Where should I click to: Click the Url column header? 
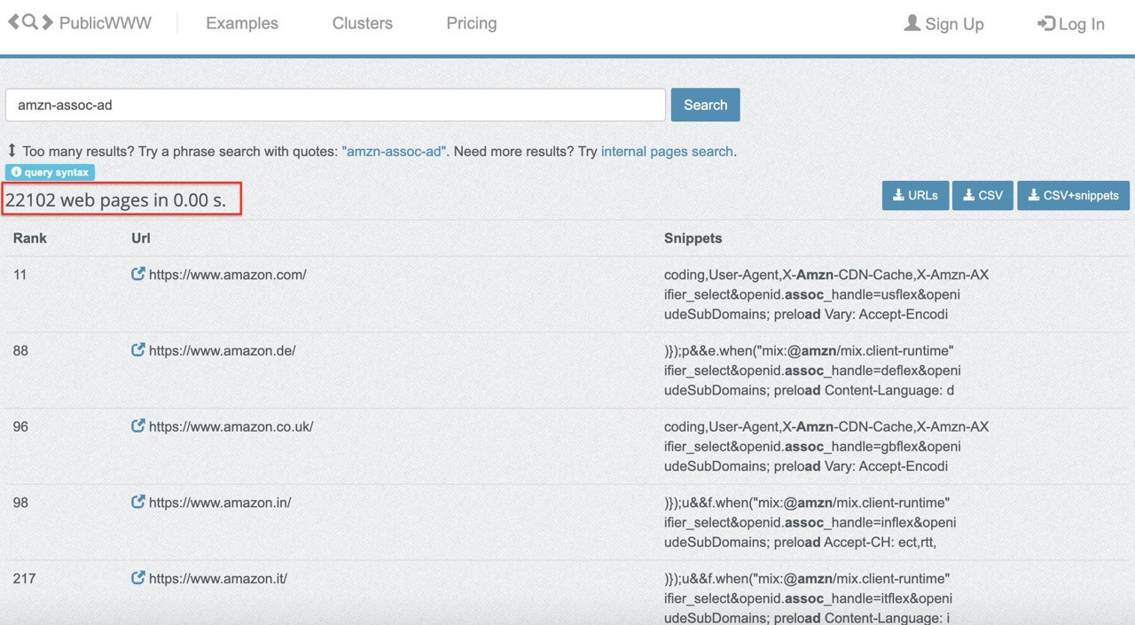[140, 238]
